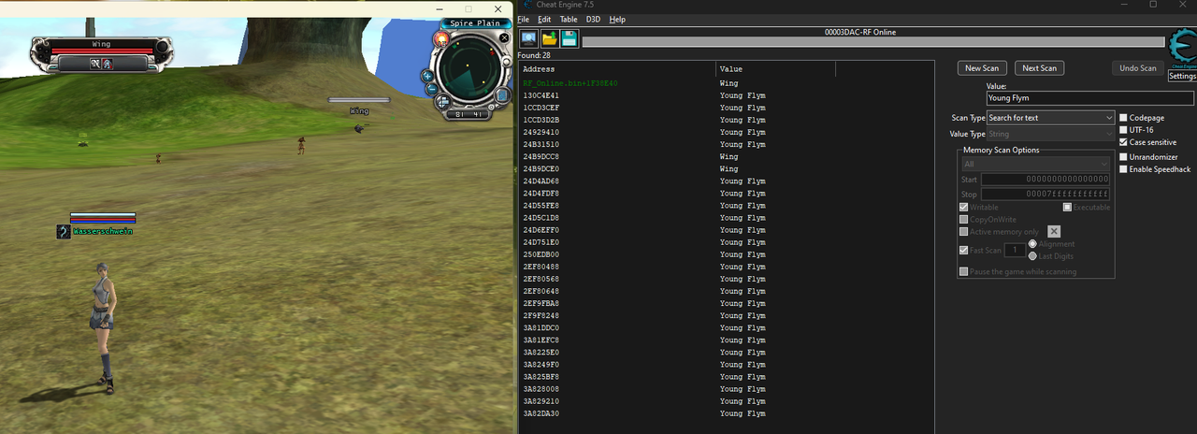This screenshot has width=1197, height=434.
Task: Open the Help menu
Action: tap(617, 19)
